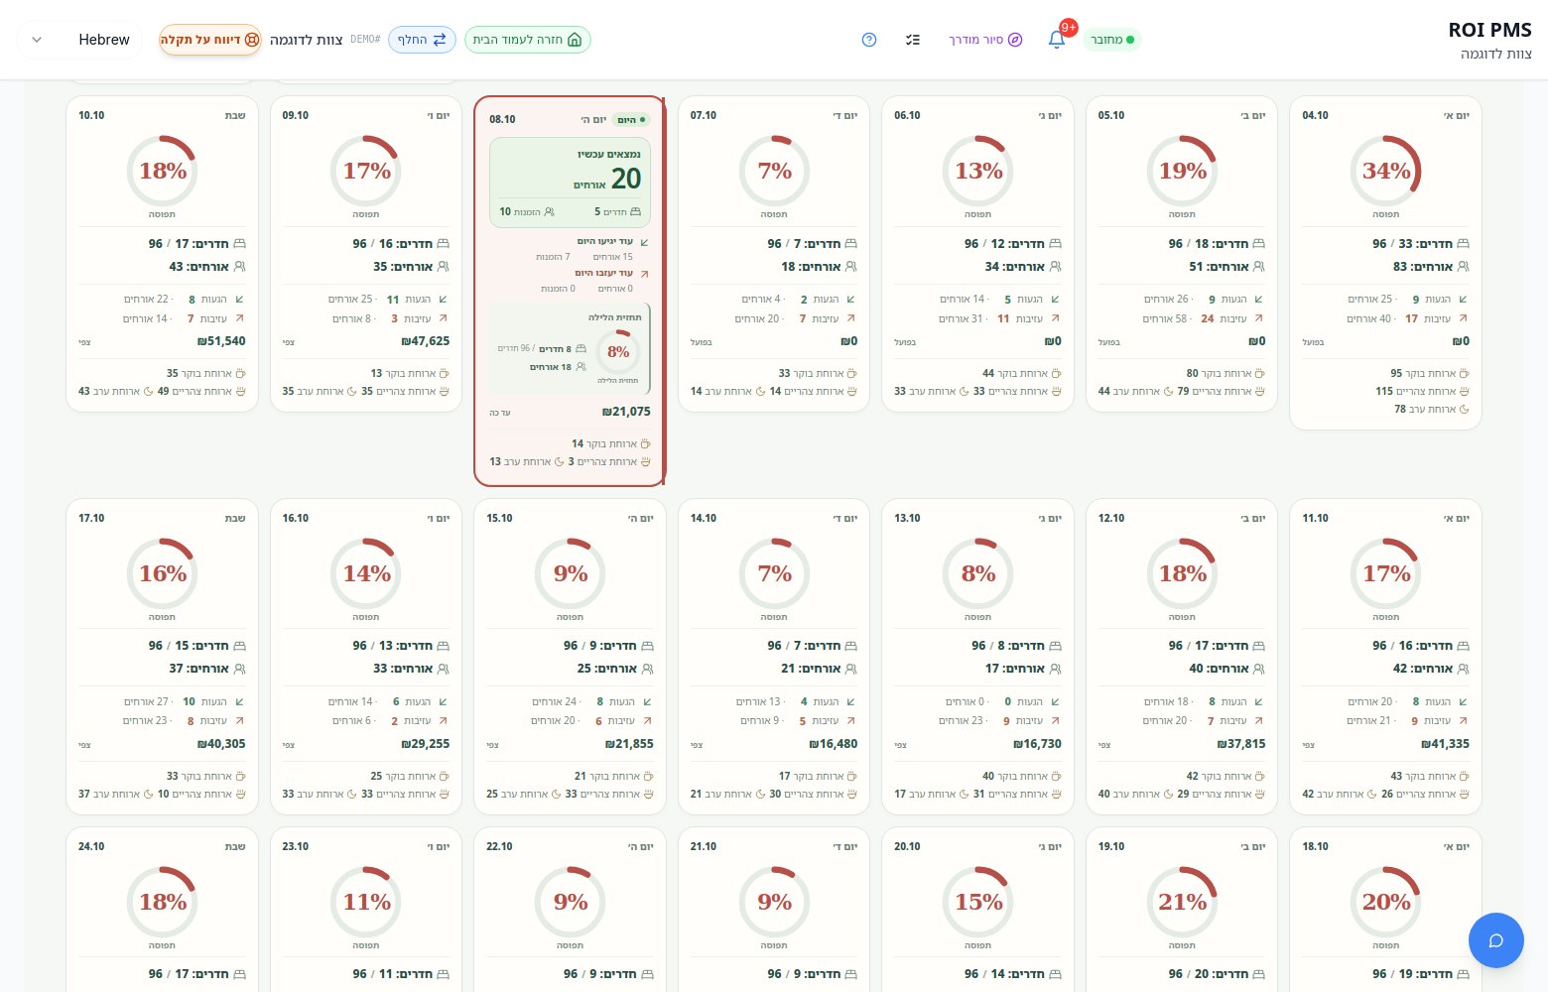Click the arrivals arrow icon in the 05.10 card
1548x992 pixels.
(1258, 299)
